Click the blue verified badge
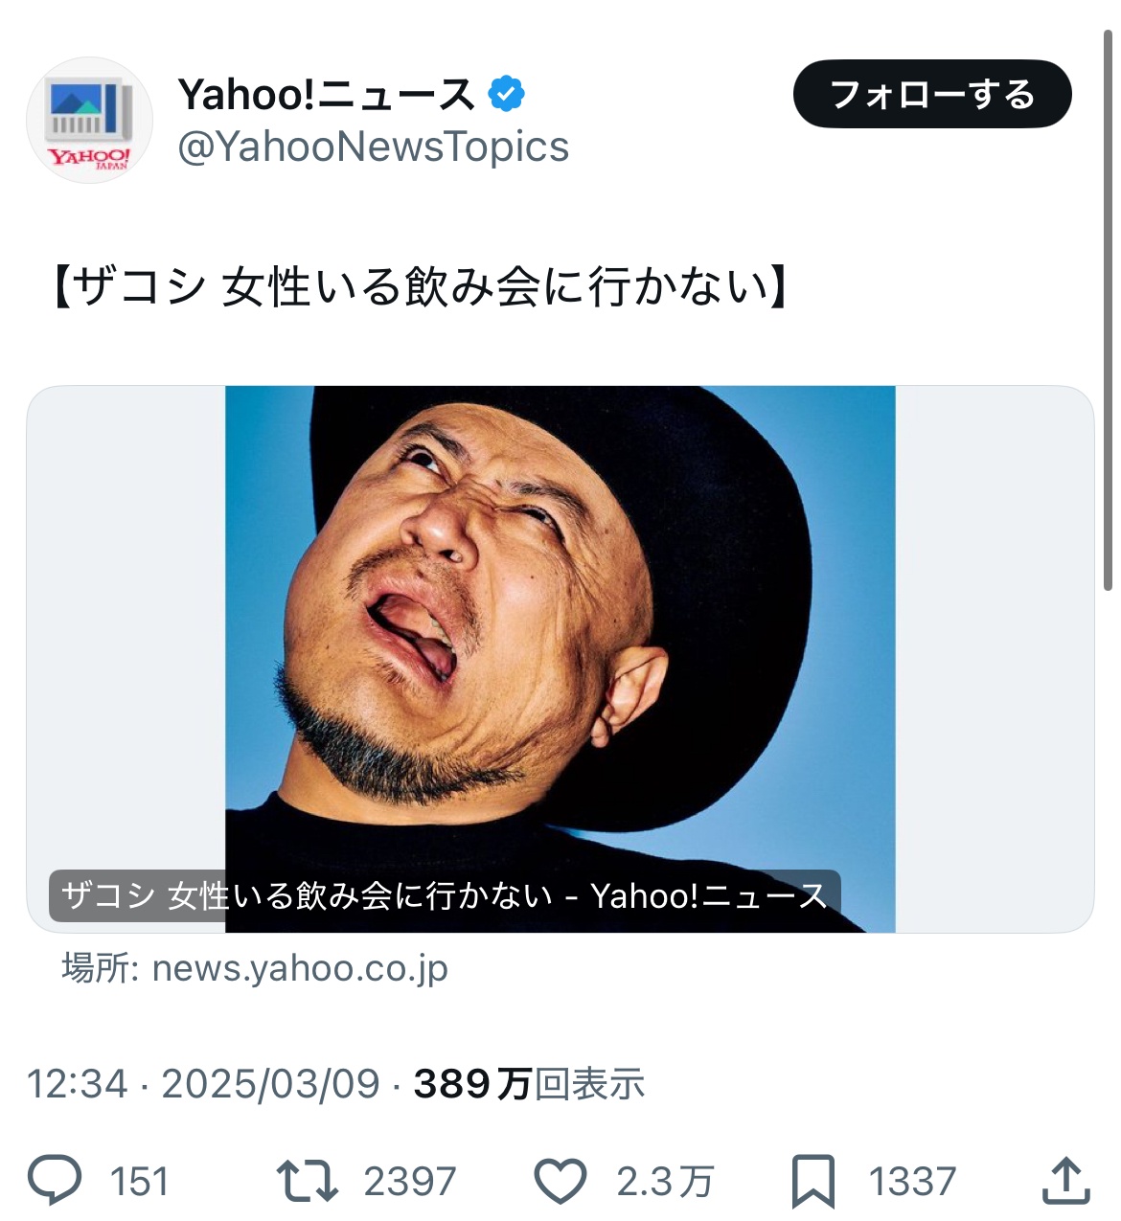 tap(507, 94)
